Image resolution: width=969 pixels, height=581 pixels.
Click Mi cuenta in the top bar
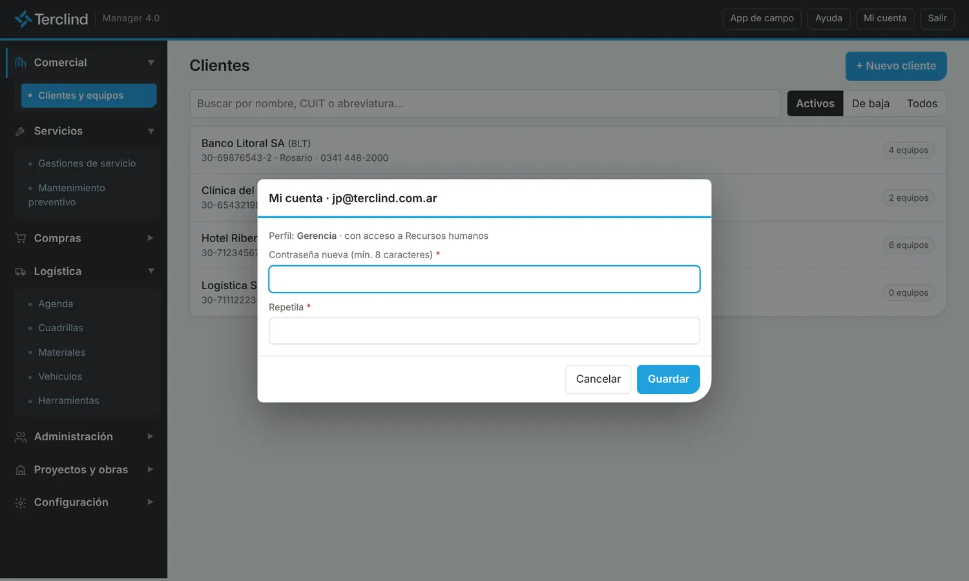(885, 19)
